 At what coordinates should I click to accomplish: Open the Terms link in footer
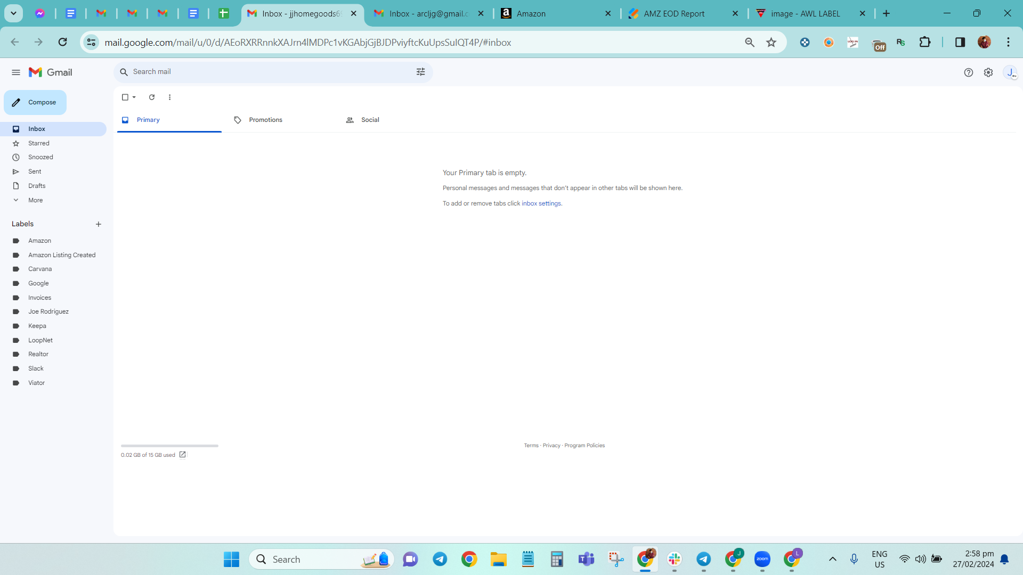[x=531, y=446]
